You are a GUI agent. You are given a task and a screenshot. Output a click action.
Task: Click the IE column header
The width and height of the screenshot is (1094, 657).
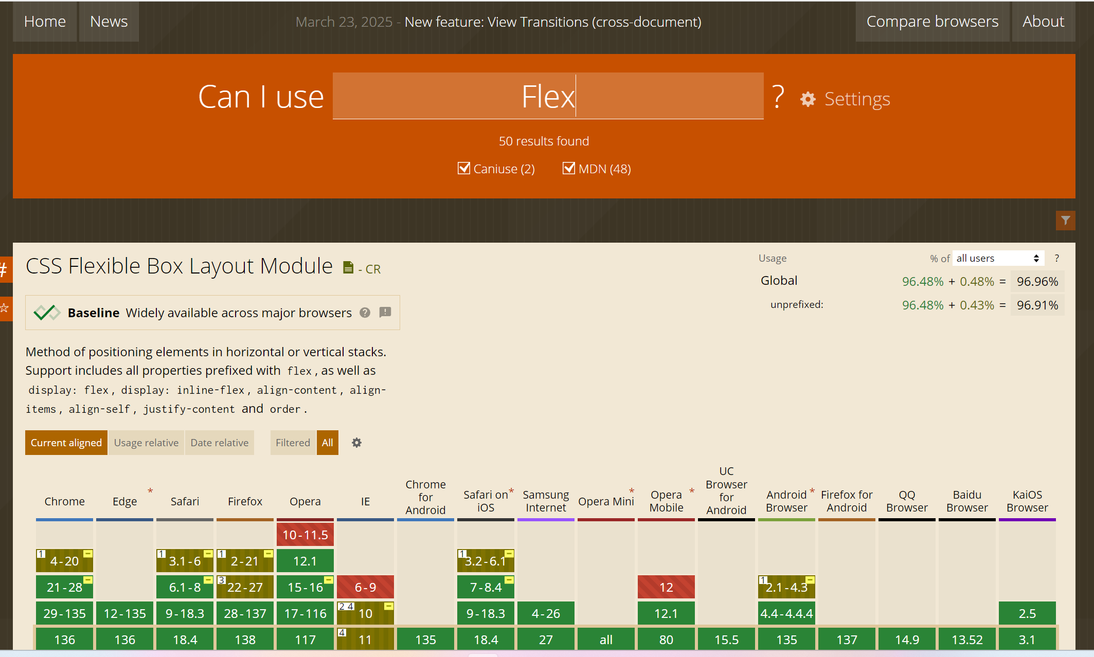[x=365, y=501]
